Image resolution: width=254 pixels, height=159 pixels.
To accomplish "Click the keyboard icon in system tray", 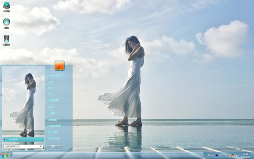I will click(x=213, y=156).
